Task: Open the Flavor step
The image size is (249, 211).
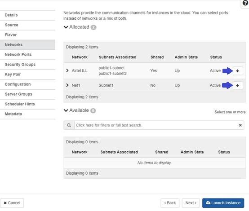Action: click(x=27, y=35)
